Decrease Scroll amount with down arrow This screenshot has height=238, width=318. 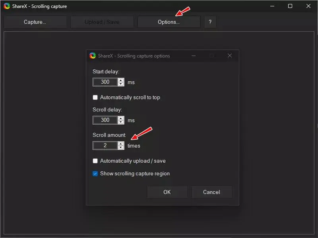click(121, 148)
